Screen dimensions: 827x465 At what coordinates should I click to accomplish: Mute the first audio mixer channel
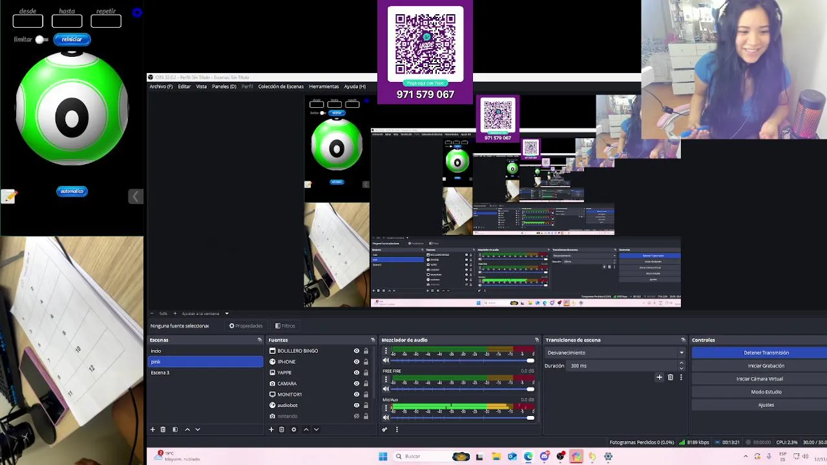pyautogui.click(x=386, y=360)
